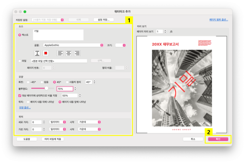Select 페이지 내용 앞에 나타남 position

pos(60,102)
